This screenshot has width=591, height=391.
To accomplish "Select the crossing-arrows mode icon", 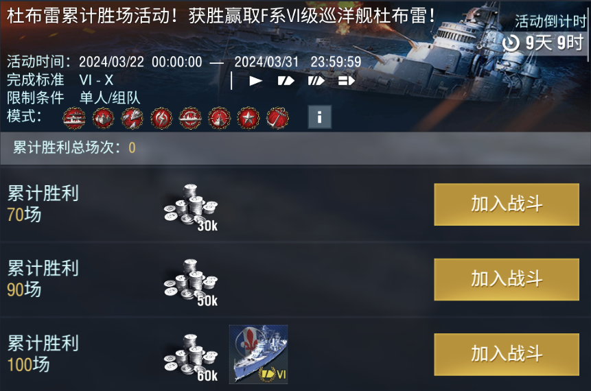I will coord(132,118).
